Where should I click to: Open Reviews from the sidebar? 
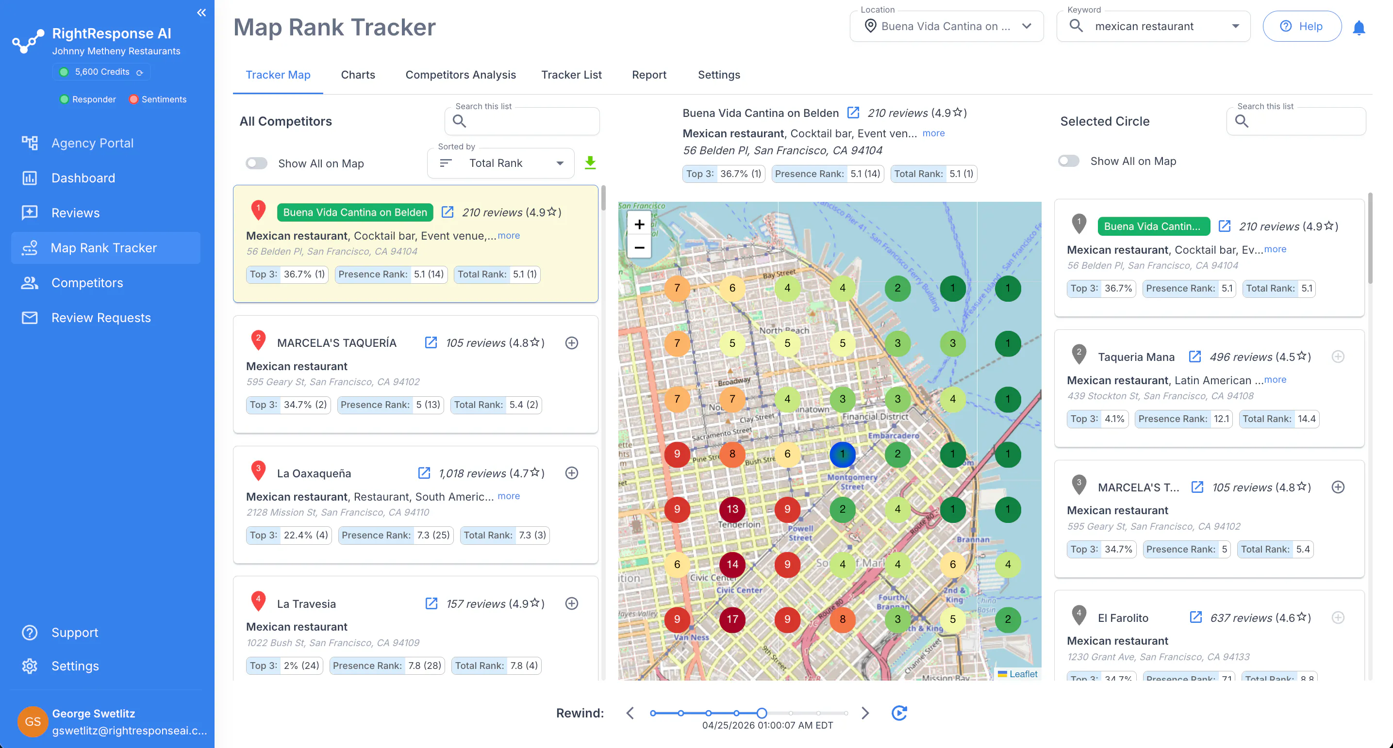(x=106, y=213)
